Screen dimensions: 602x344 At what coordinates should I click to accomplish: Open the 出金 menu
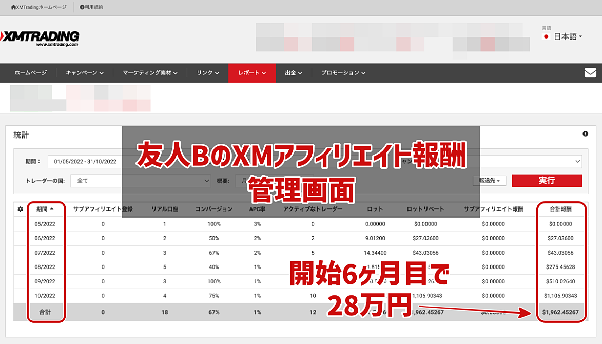tap(294, 72)
